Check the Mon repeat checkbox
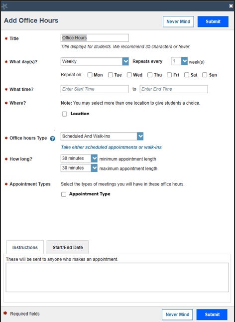The image size is (235, 322). click(90, 75)
